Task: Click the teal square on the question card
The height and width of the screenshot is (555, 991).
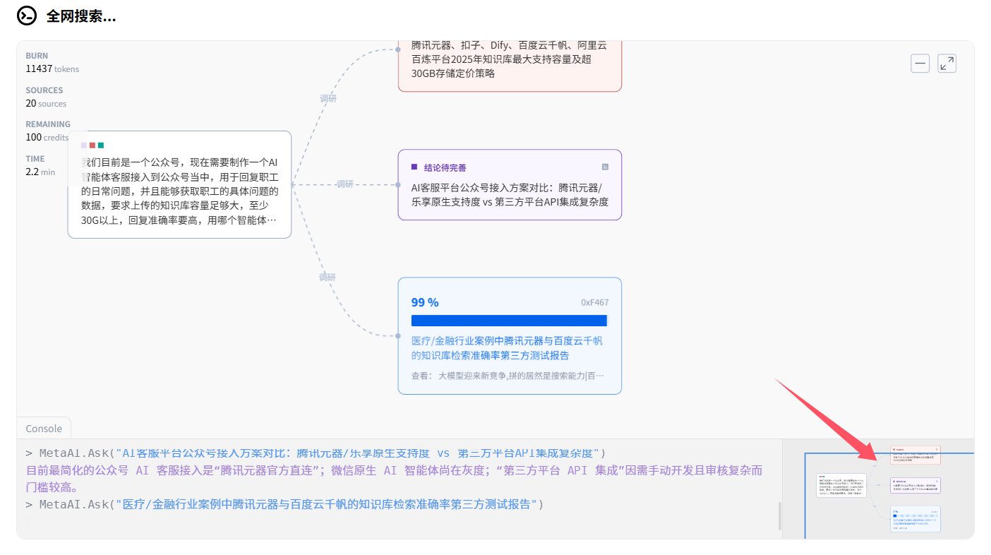Action: click(x=101, y=145)
